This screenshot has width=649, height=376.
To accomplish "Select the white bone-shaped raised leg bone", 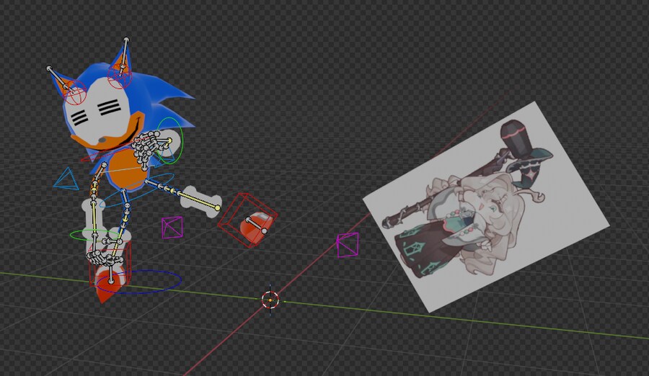I will pyautogui.click(x=199, y=198).
